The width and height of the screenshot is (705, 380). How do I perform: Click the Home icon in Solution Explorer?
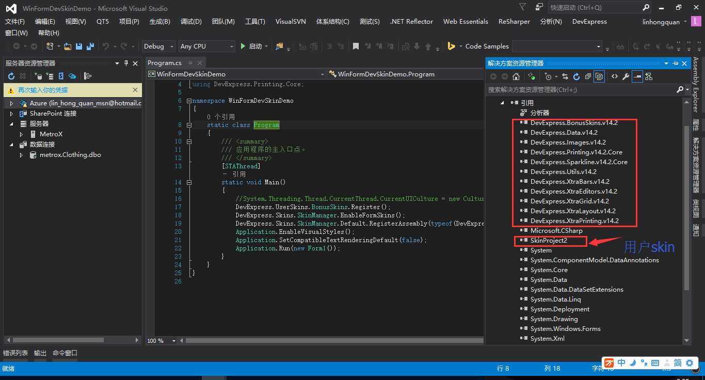tap(516, 76)
